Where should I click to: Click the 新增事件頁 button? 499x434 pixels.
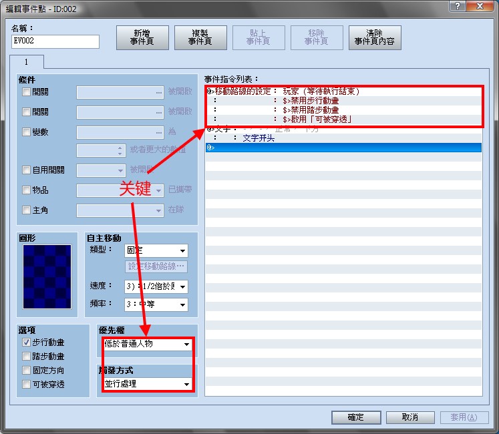click(x=142, y=37)
